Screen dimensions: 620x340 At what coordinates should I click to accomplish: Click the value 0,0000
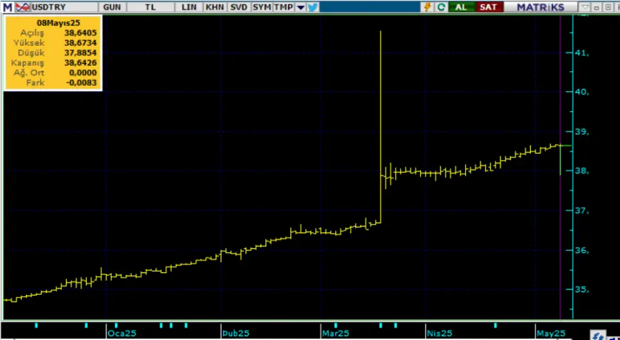coord(83,73)
